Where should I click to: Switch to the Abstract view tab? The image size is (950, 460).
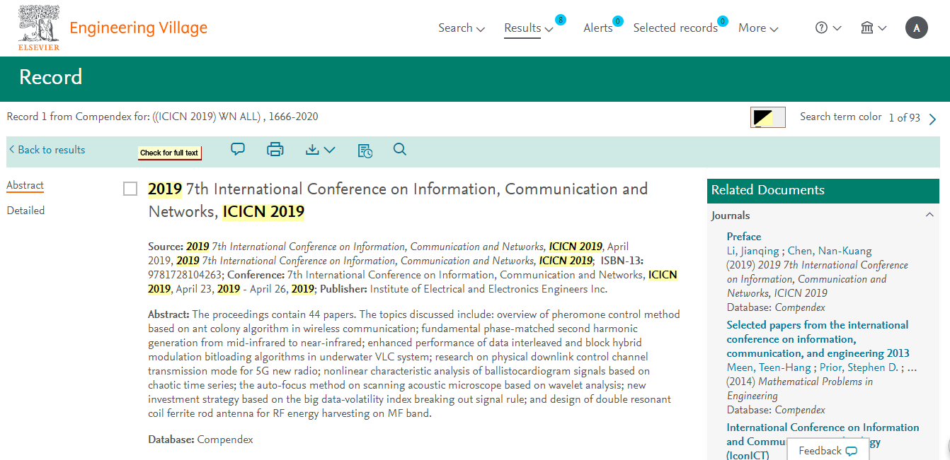(x=25, y=185)
